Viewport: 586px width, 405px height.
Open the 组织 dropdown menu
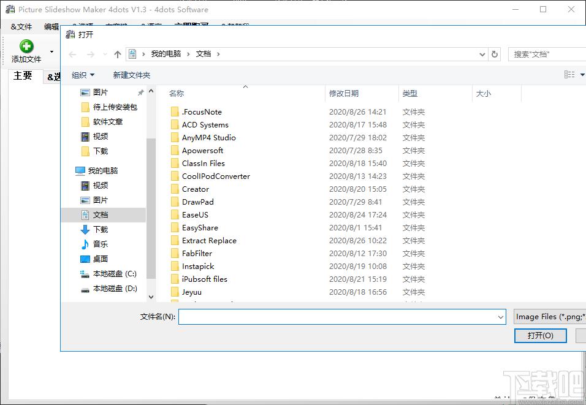[83, 75]
